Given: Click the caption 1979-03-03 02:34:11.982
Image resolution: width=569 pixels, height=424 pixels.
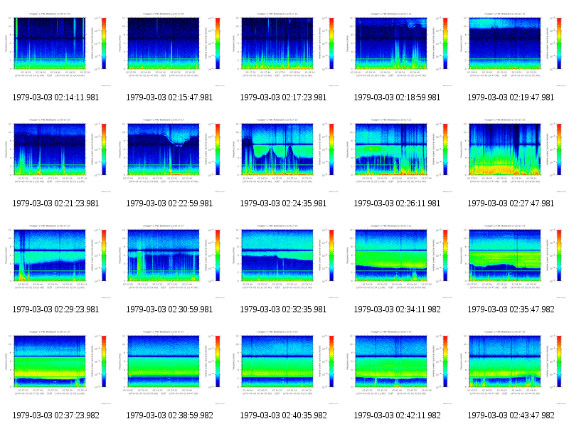Looking at the screenshot, I should pos(397,309).
